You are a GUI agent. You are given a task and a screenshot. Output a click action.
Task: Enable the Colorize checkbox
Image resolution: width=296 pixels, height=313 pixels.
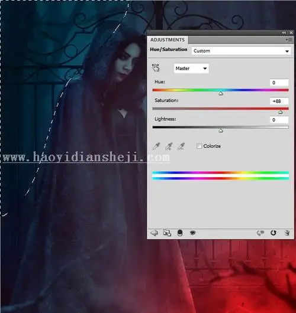pyautogui.click(x=199, y=146)
